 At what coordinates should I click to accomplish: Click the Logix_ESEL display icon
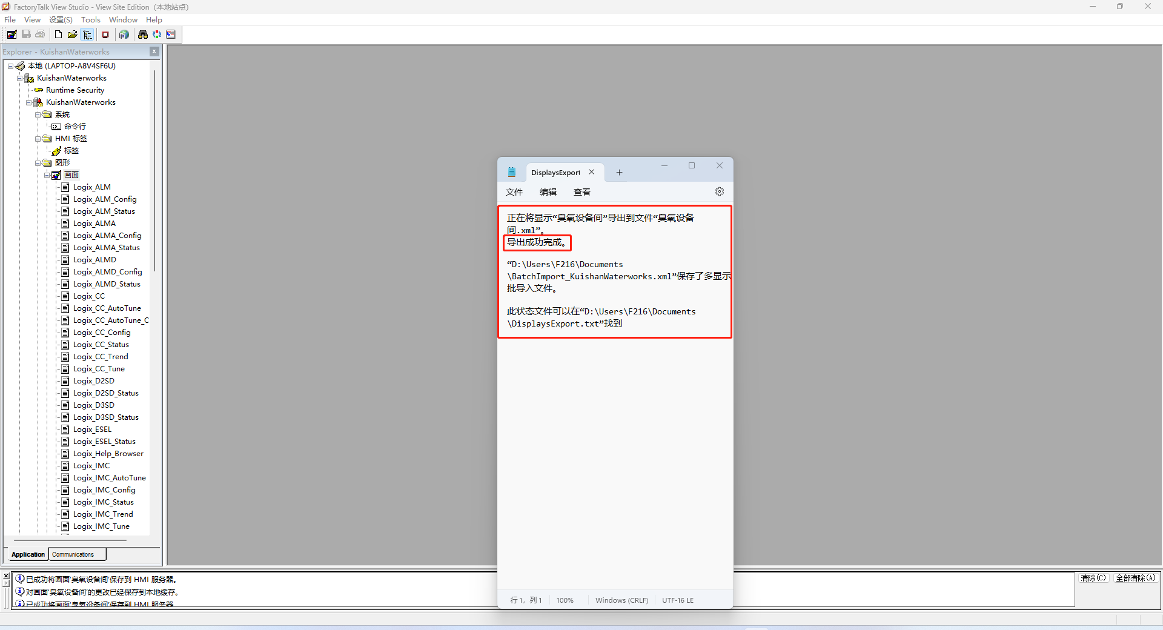[x=65, y=429]
